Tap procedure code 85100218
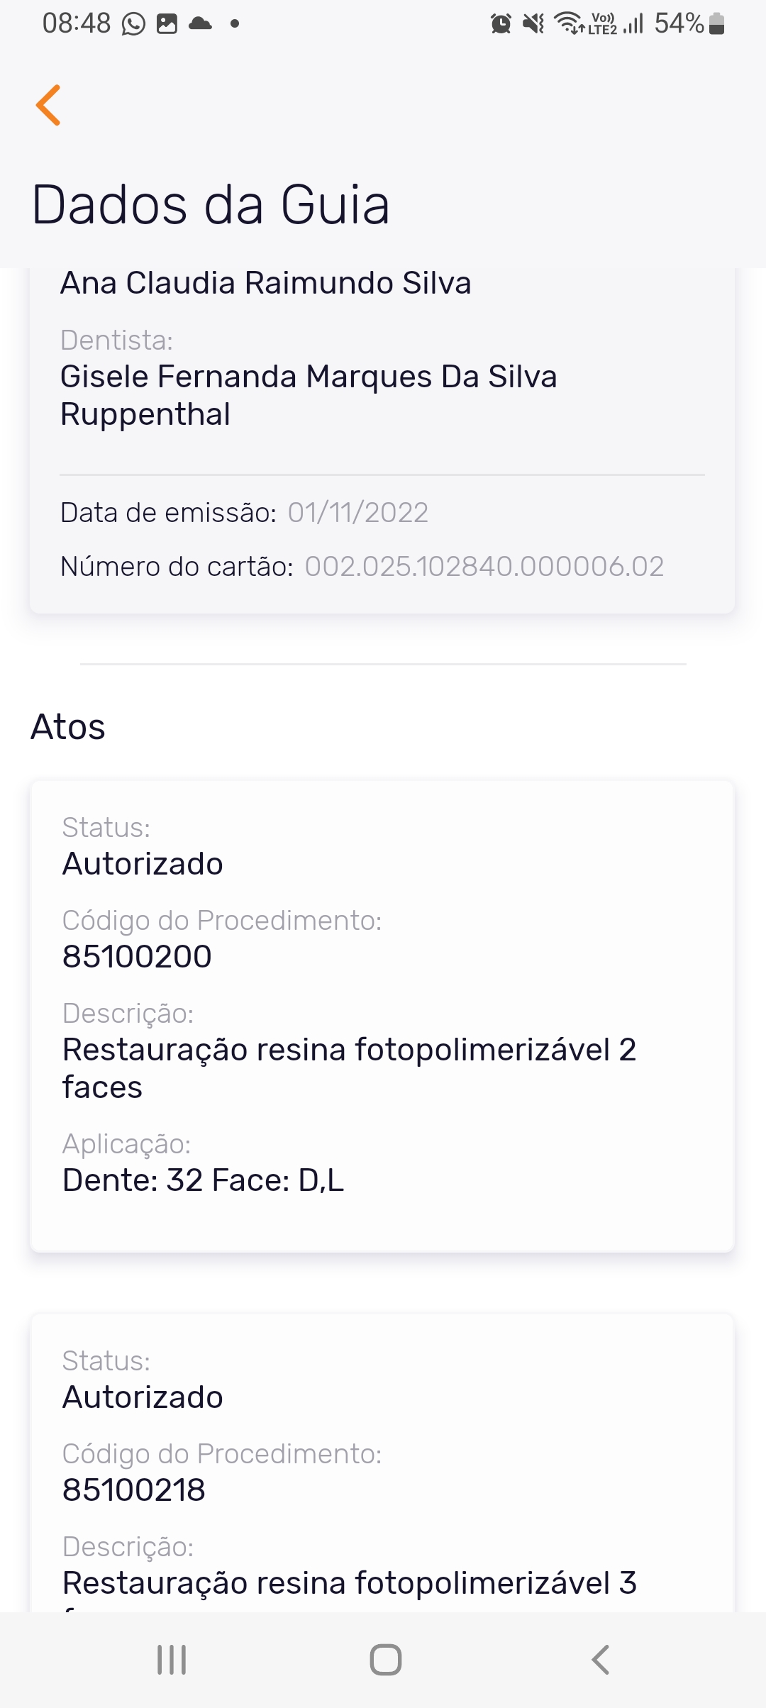This screenshot has width=766, height=1708. coord(134,1490)
